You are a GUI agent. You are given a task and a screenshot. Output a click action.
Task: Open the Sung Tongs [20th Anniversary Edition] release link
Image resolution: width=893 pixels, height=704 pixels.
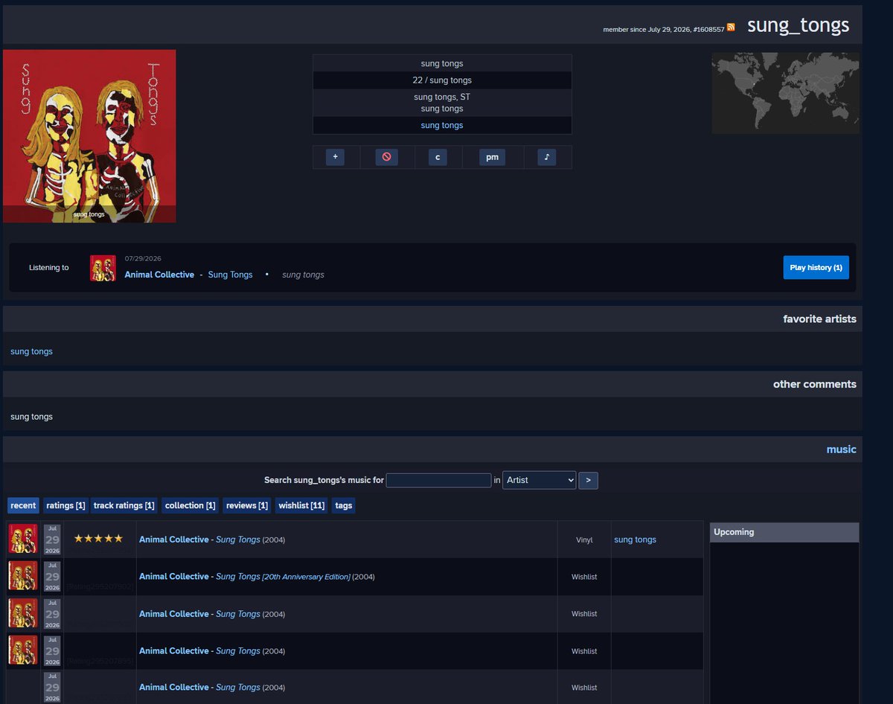point(283,577)
